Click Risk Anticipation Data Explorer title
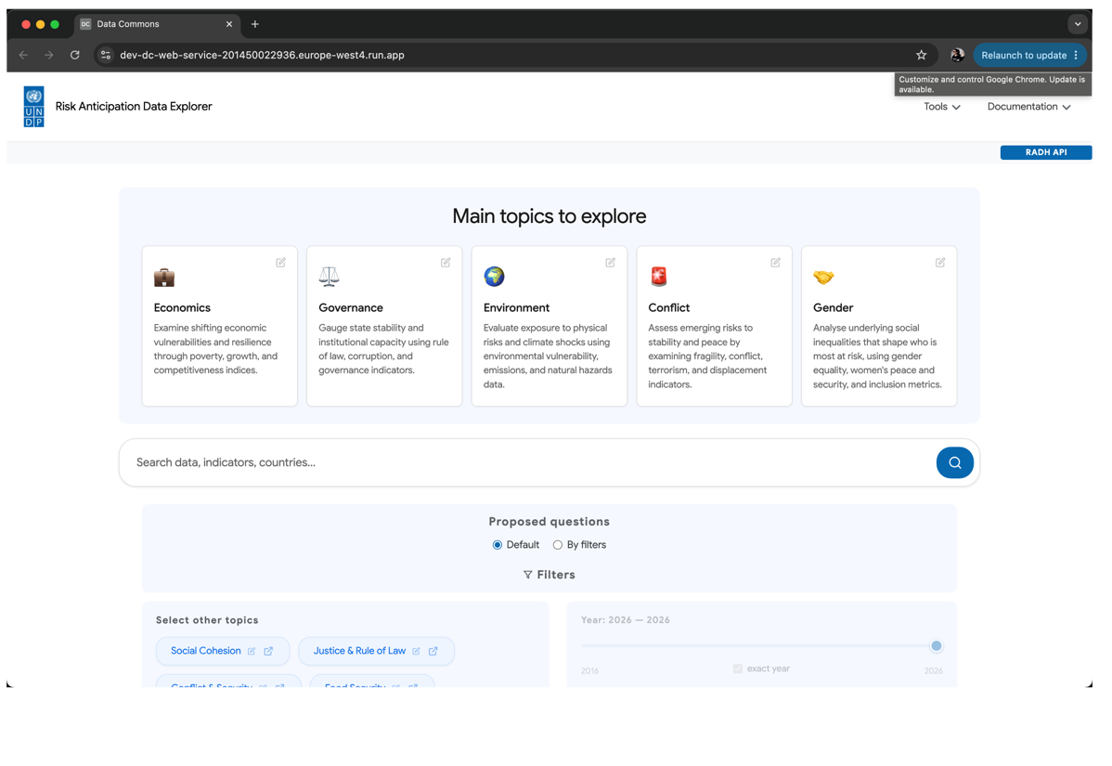Screen dimensions: 1112x766 [x=134, y=107]
